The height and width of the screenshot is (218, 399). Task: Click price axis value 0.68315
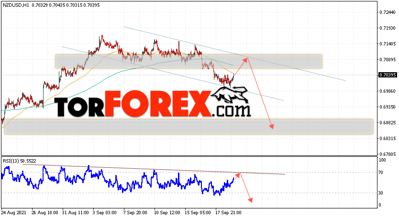pyautogui.click(x=388, y=138)
